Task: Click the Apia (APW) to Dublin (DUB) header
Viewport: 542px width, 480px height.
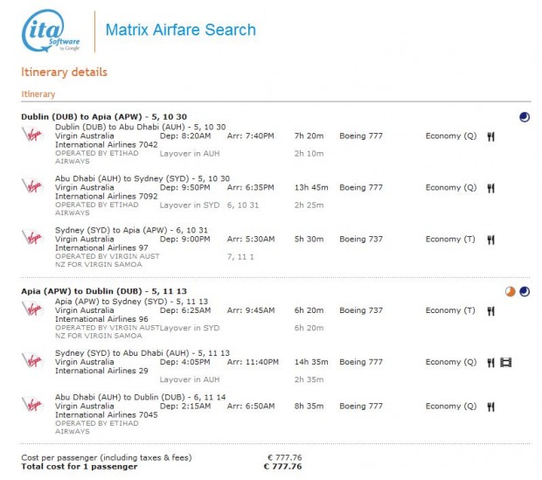Action: (103, 290)
